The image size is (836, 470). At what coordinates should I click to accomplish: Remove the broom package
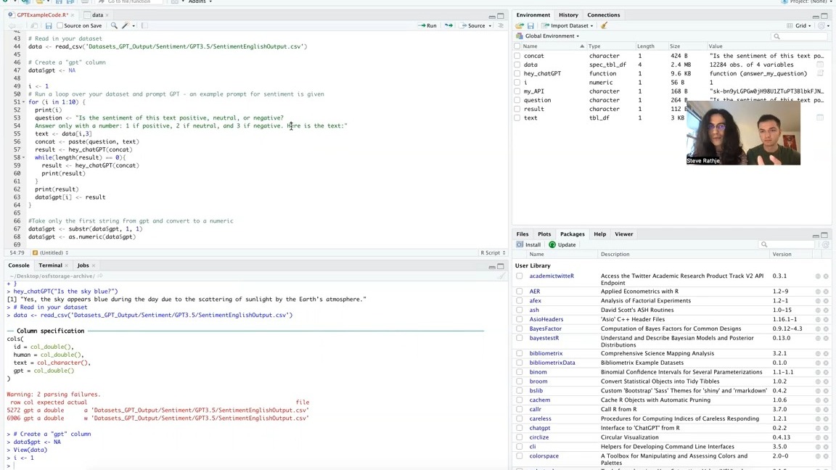[826, 382]
